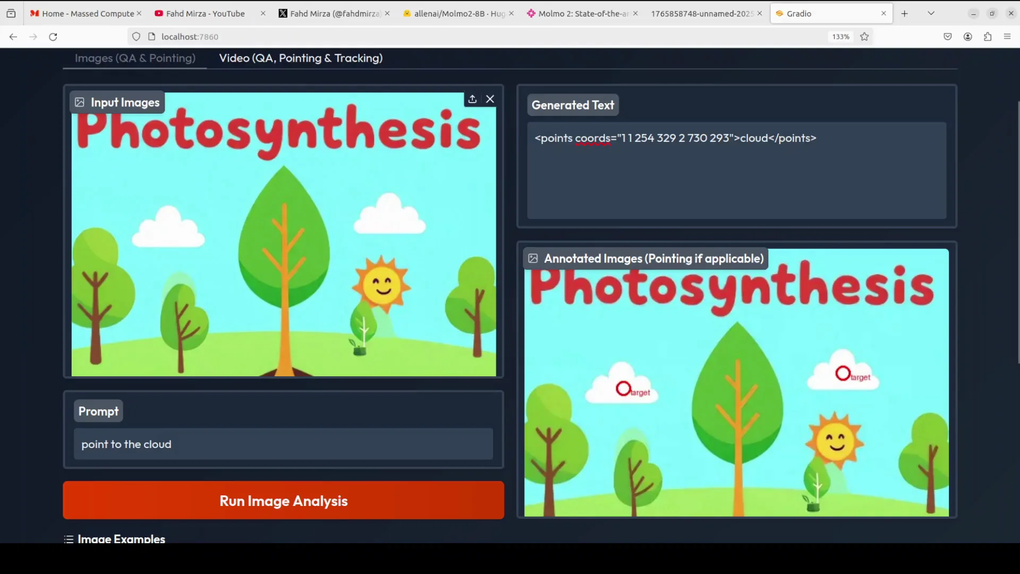Open a new browser tab
The image size is (1020, 574).
pos(905,13)
